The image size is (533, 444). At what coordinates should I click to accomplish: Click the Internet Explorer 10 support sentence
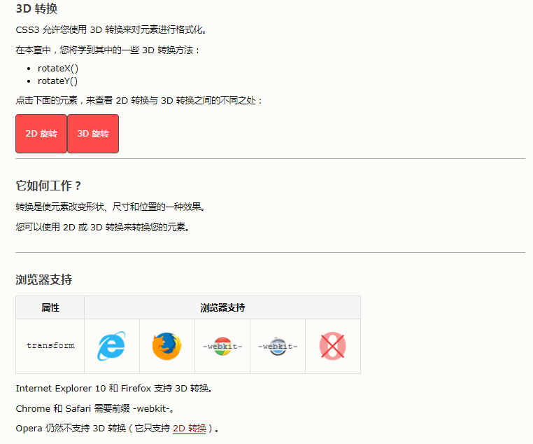click(x=114, y=388)
